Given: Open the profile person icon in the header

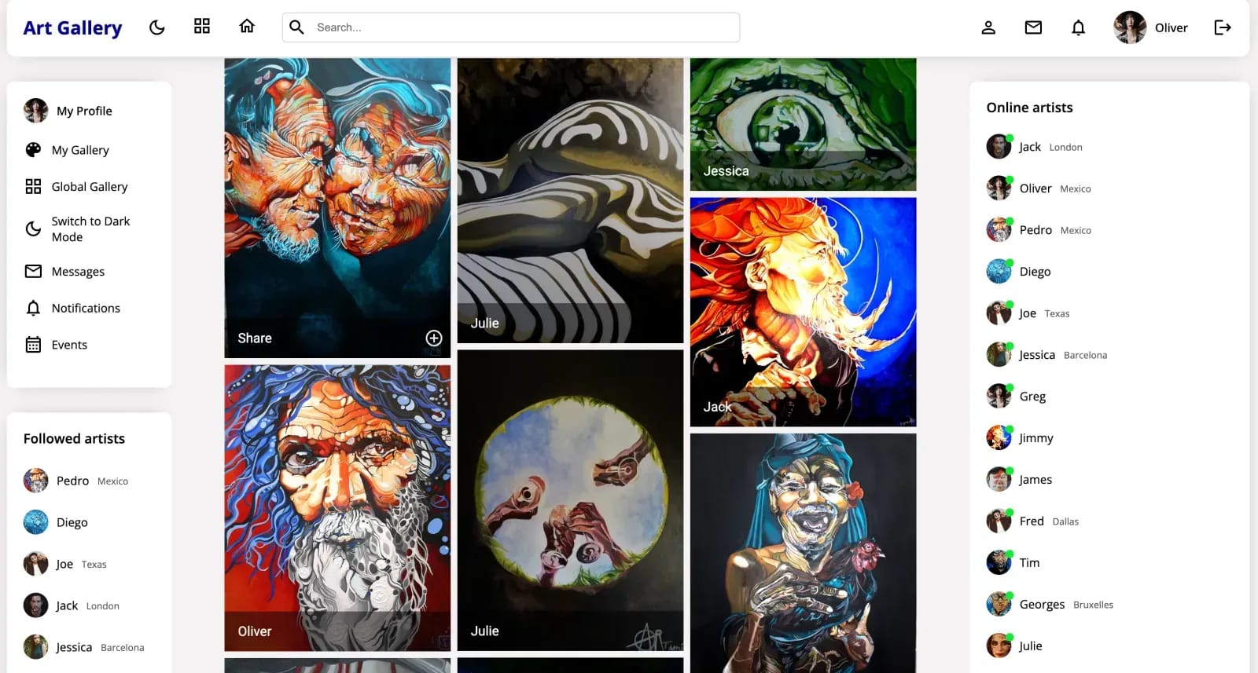Looking at the screenshot, I should click(988, 27).
